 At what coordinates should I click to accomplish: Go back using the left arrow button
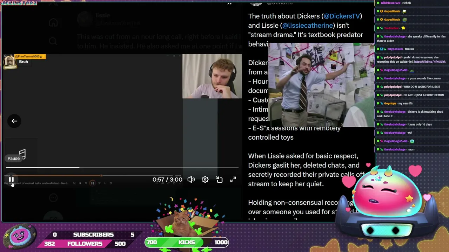pos(14,121)
